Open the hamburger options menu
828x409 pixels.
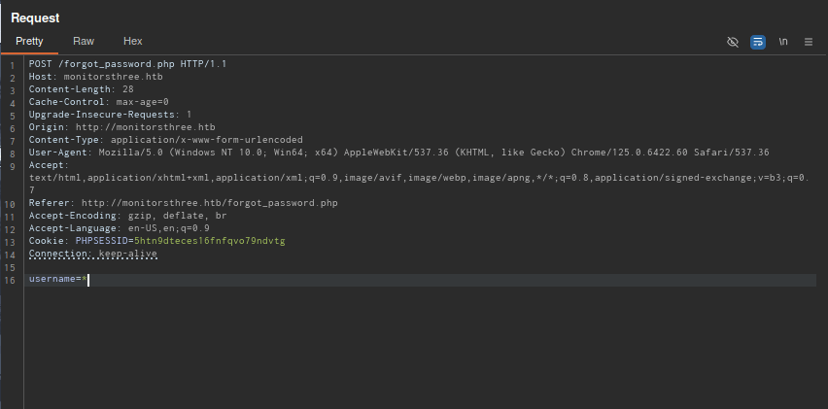click(809, 42)
